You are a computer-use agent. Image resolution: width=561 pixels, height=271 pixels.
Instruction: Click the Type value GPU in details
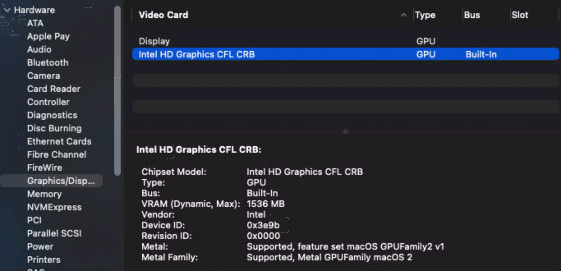click(x=256, y=182)
